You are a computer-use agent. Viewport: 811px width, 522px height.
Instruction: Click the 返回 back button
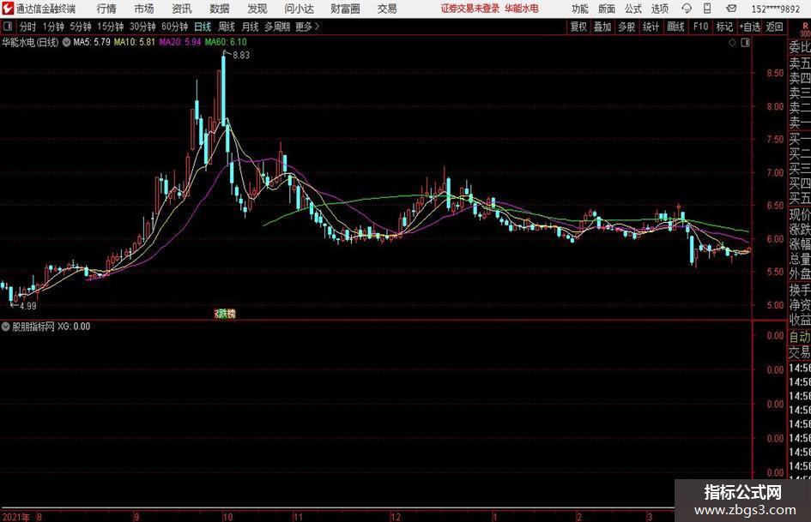tap(774, 27)
